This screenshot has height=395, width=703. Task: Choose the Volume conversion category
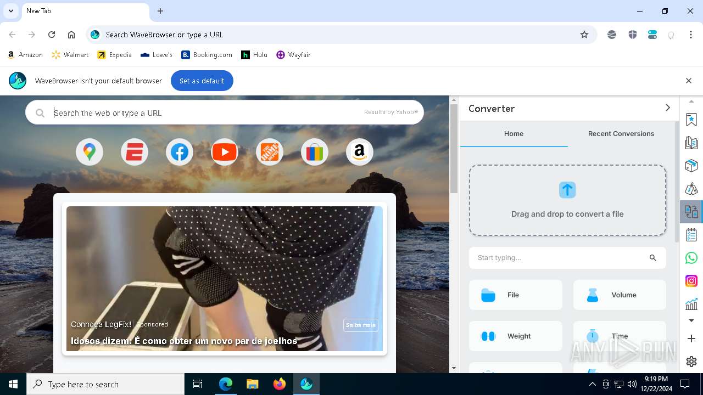click(620, 295)
